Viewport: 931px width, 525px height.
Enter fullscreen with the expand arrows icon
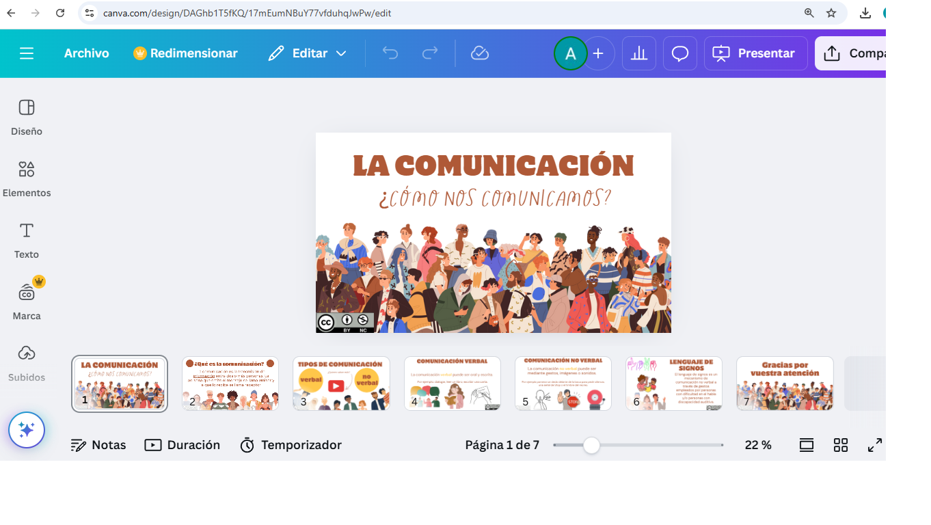point(875,445)
